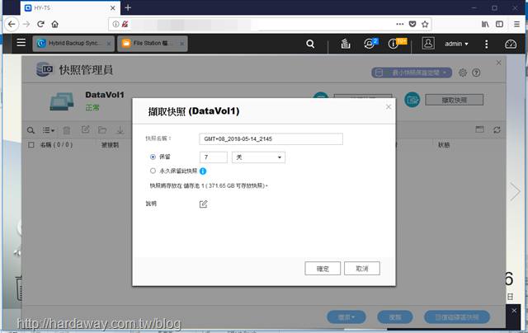Close the HY-TS browser tab
The height and width of the screenshot is (333, 528).
(113, 7)
